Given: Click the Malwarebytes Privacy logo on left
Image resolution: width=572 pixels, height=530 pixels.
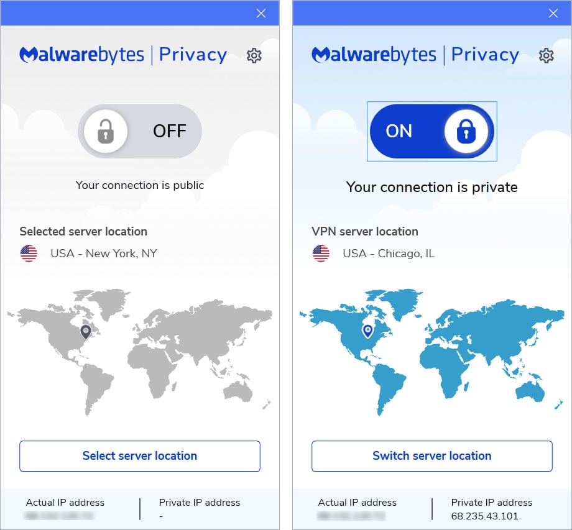Looking at the screenshot, I should (123, 55).
